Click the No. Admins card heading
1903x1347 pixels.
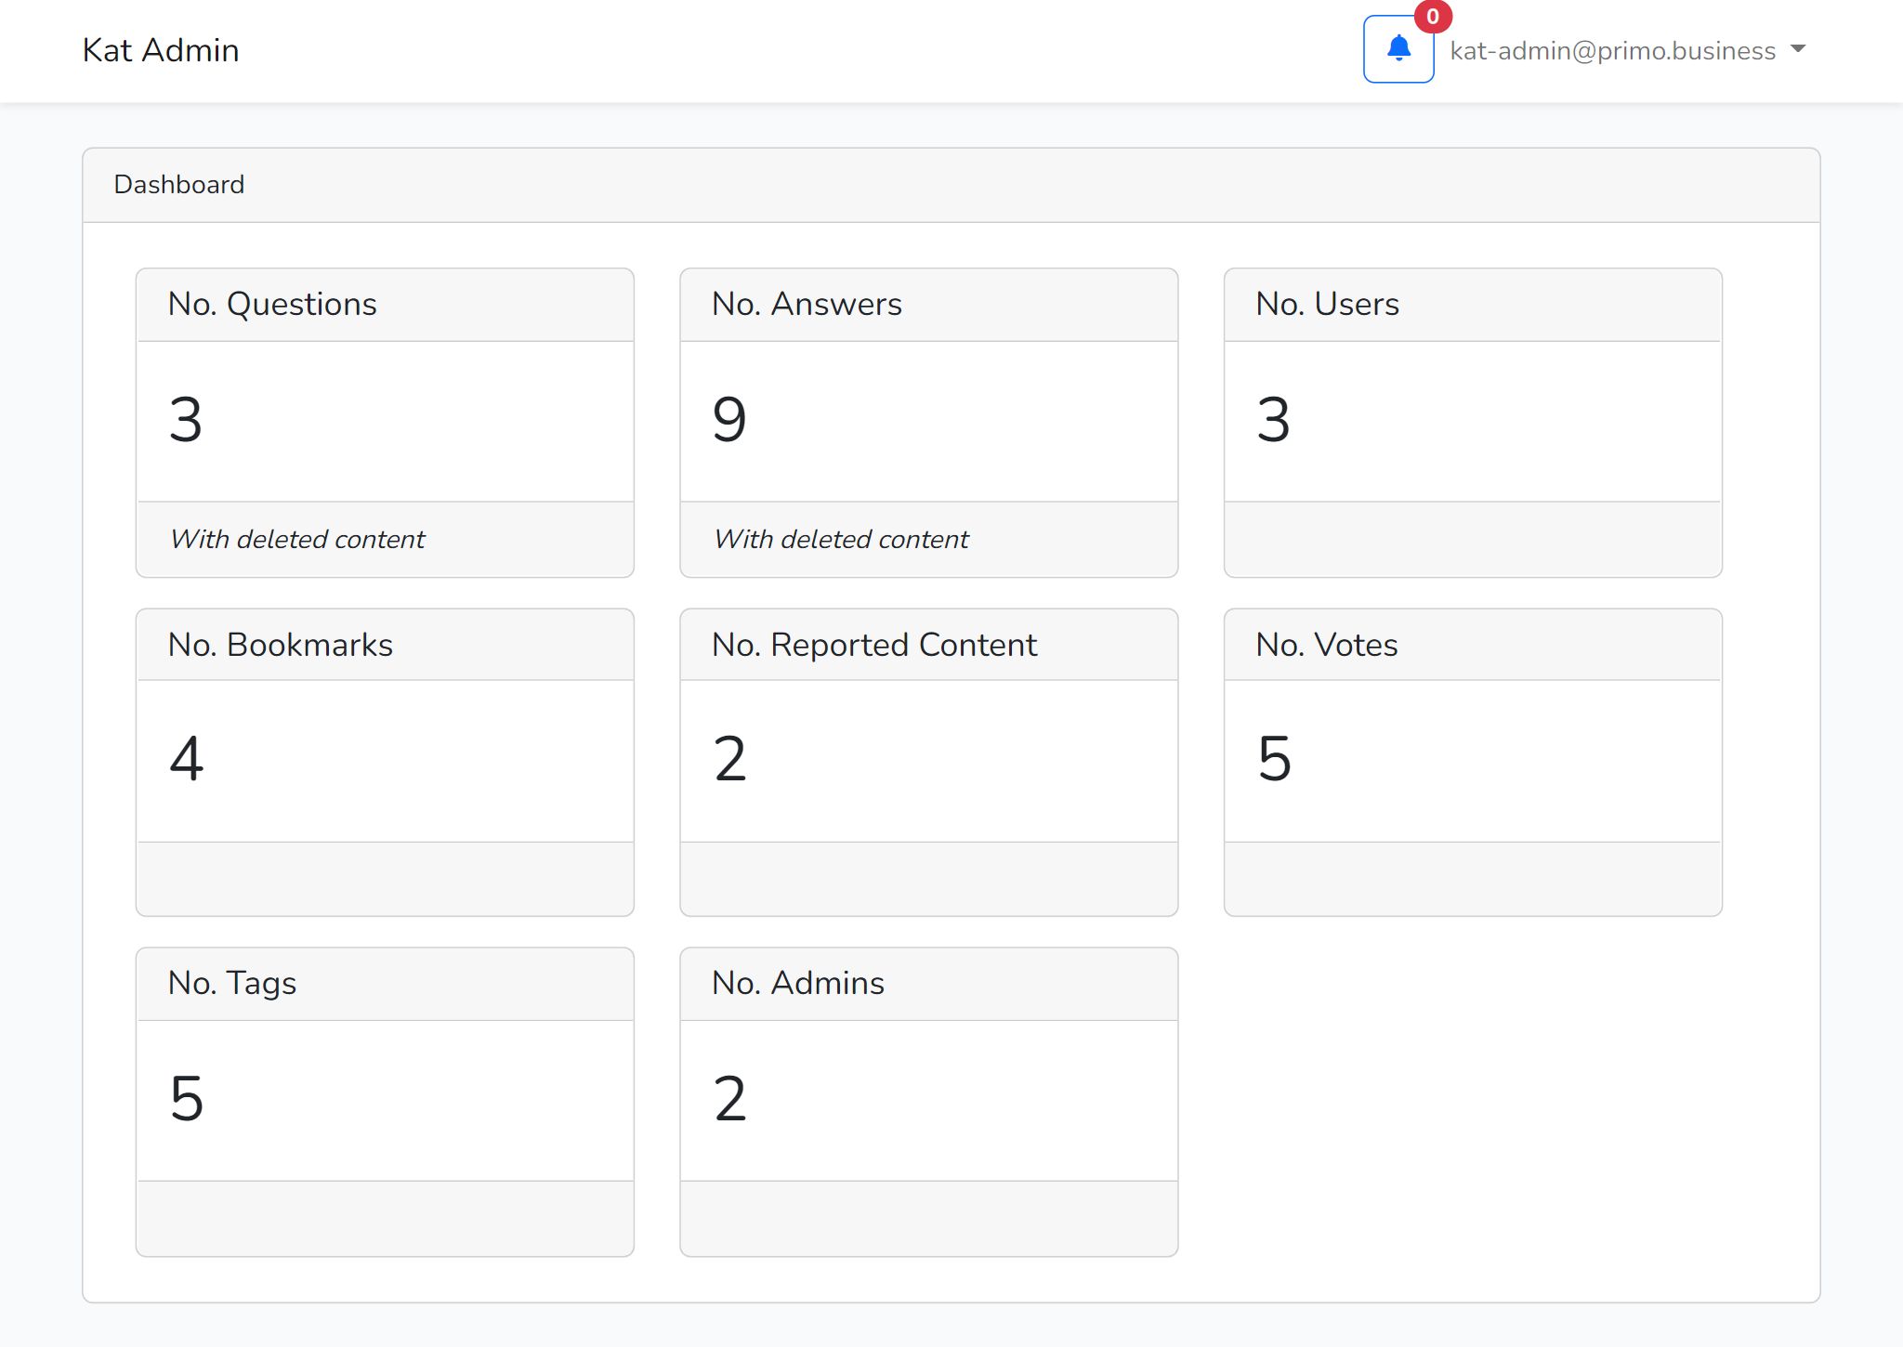point(797,984)
